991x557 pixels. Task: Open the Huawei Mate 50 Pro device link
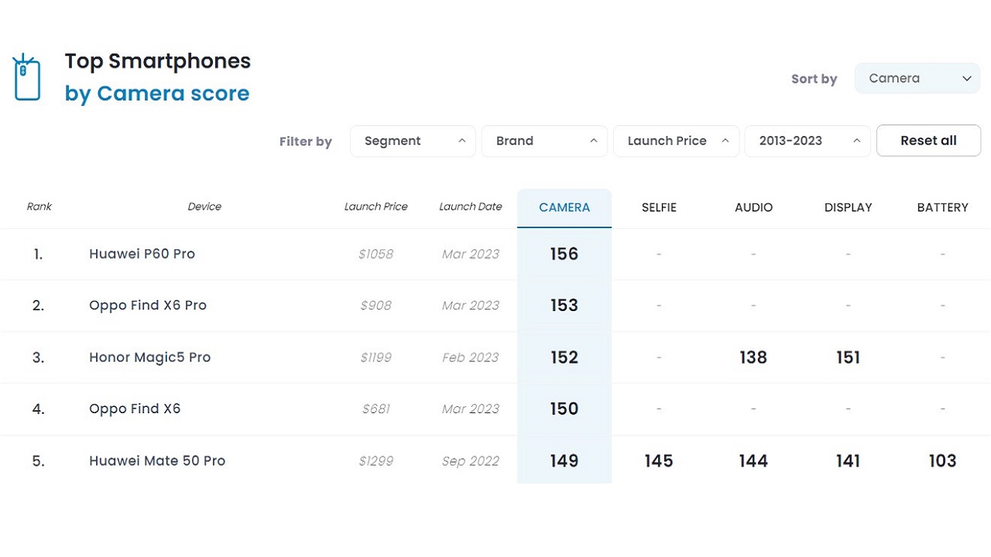157,460
